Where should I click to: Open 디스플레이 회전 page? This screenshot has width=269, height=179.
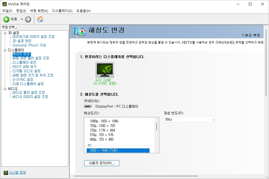(x=24, y=63)
